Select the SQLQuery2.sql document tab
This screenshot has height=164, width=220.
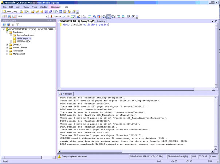pos(76,21)
